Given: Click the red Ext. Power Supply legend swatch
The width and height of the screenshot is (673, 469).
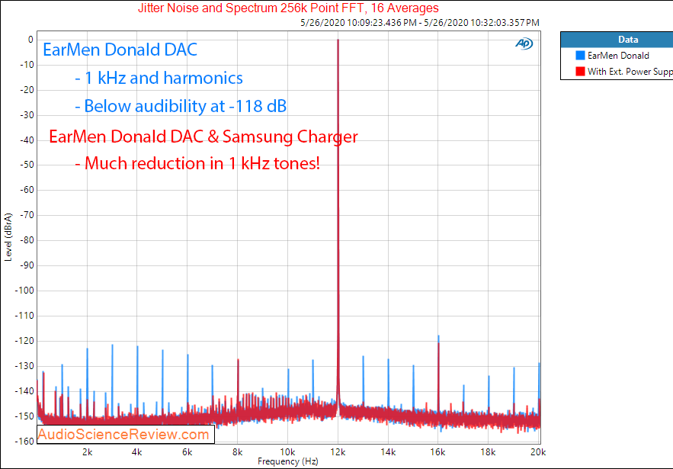Looking at the screenshot, I should coord(580,72).
